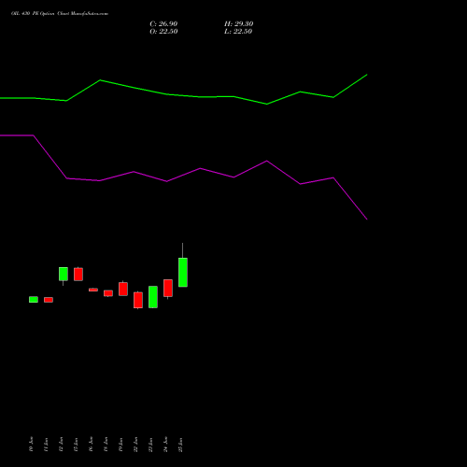Select the 22 Jun date label on axis

point(135,445)
